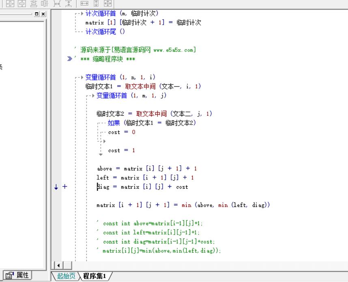The width and height of the screenshot is (348, 282).
Task: Click the blue down-arrow marker beside diag line
Action: point(56,187)
